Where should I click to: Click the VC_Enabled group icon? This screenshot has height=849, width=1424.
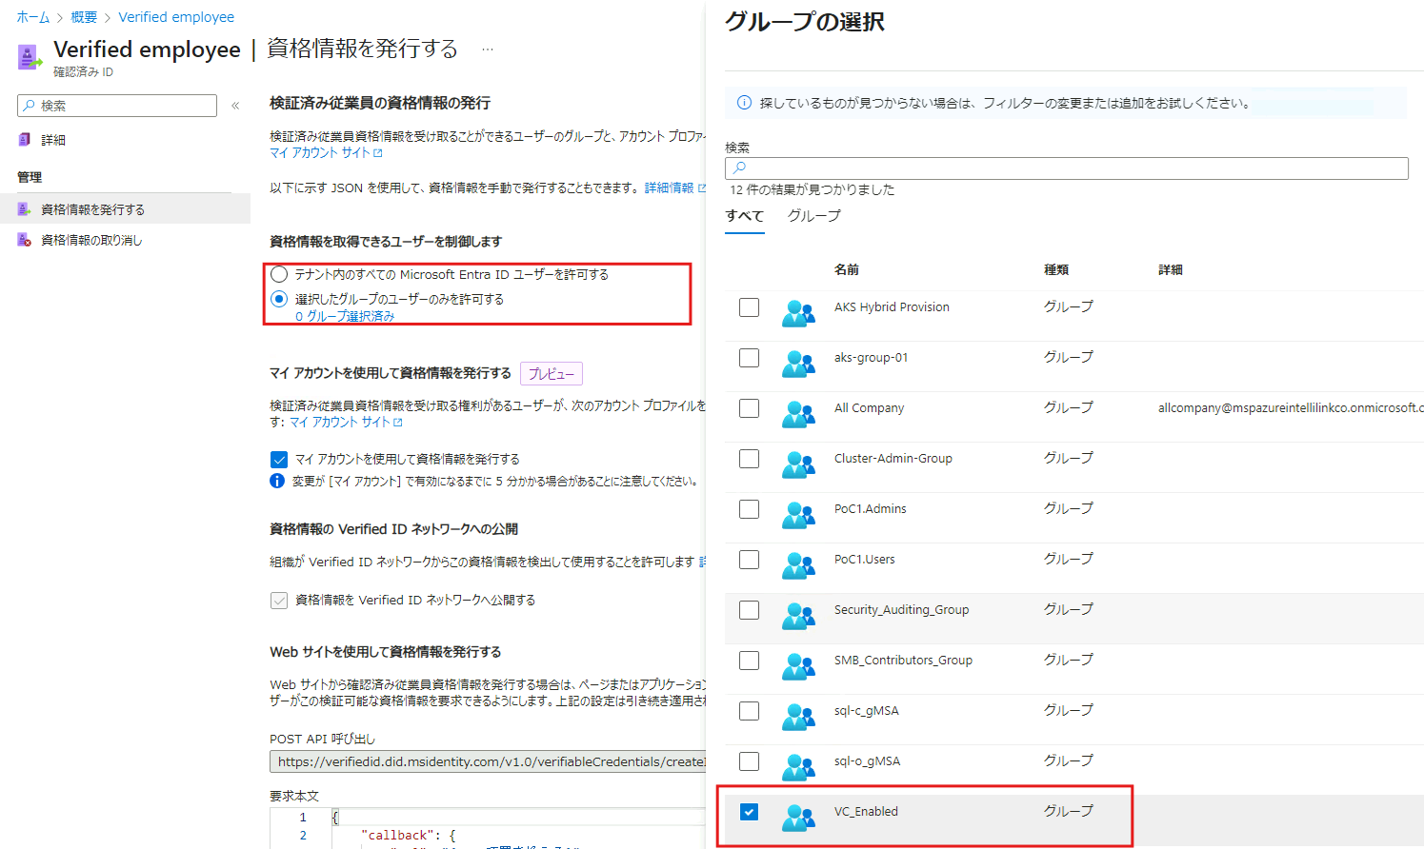coord(798,818)
